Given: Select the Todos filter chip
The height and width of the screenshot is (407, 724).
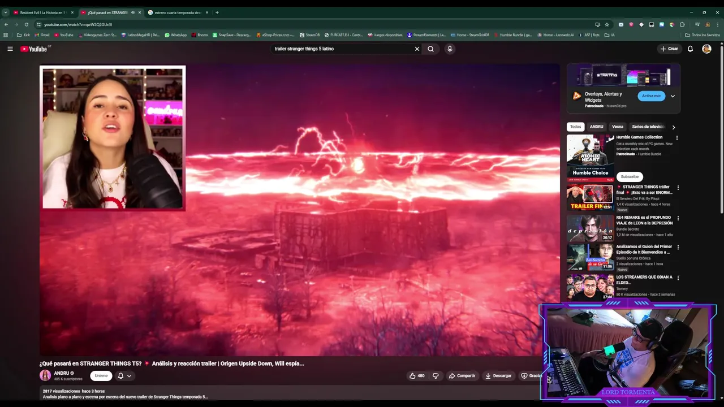Looking at the screenshot, I should coord(575,127).
